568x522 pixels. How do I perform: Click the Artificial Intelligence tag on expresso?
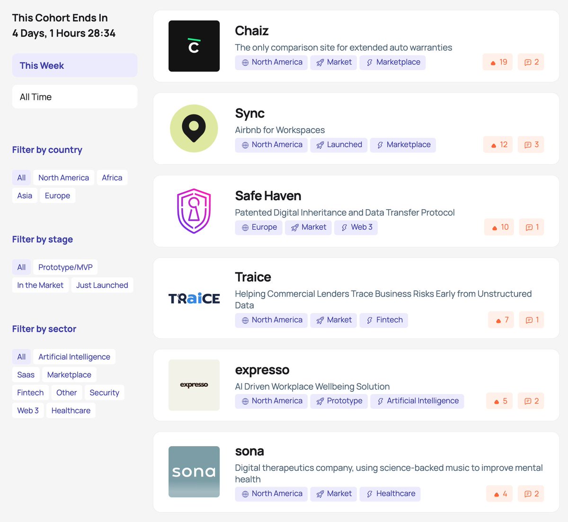pos(417,401)
